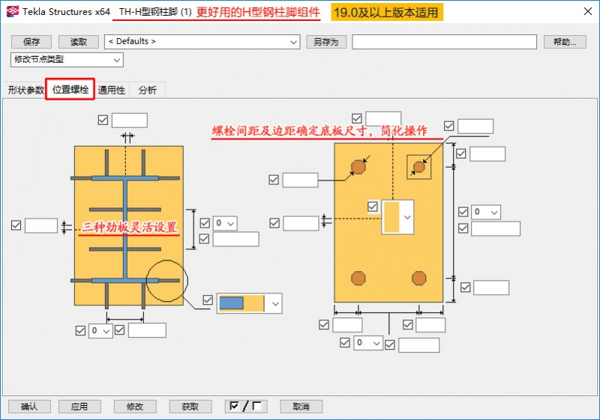Toggle checkbox above left column diagram
The image size is (600, 420).
103,120
